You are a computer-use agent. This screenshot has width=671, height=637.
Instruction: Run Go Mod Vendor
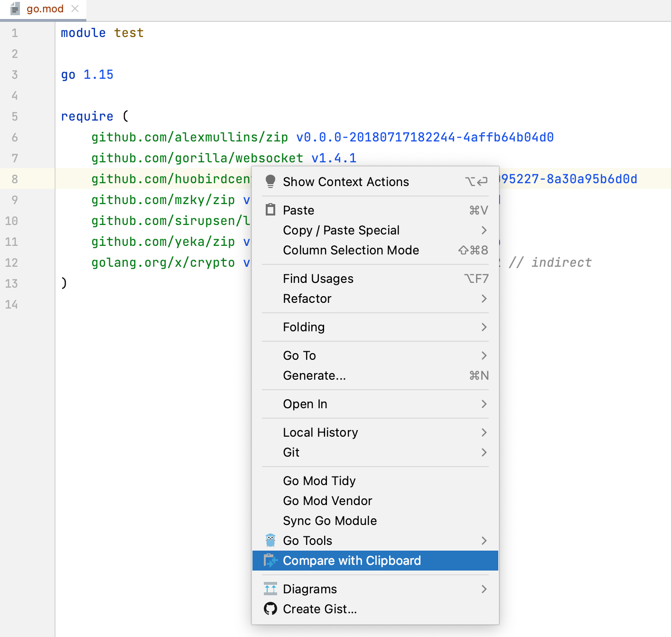[x=375, y=501]
